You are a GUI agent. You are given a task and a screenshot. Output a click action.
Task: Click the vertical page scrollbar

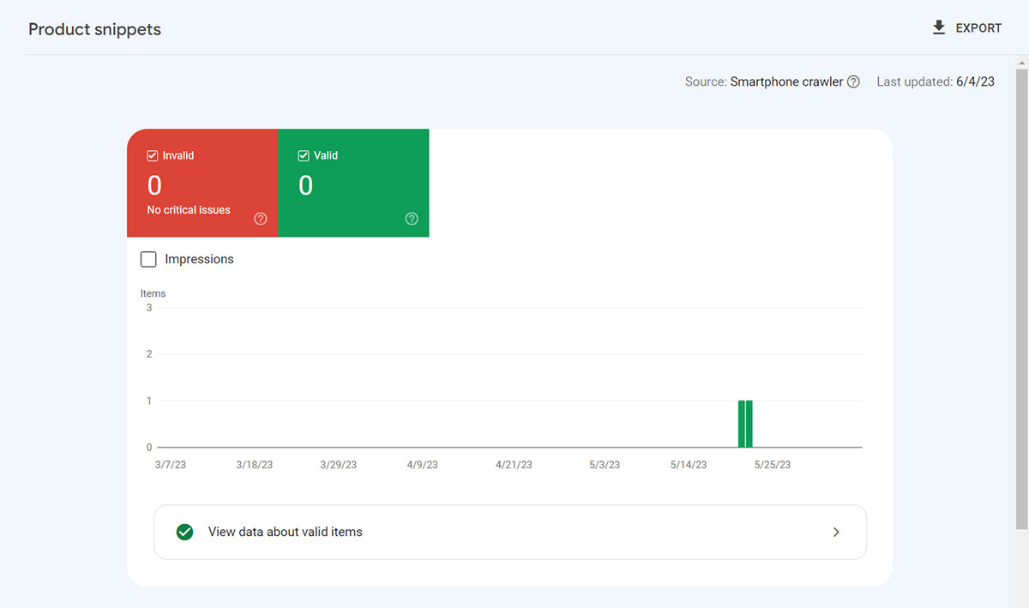coord(1021,300)
